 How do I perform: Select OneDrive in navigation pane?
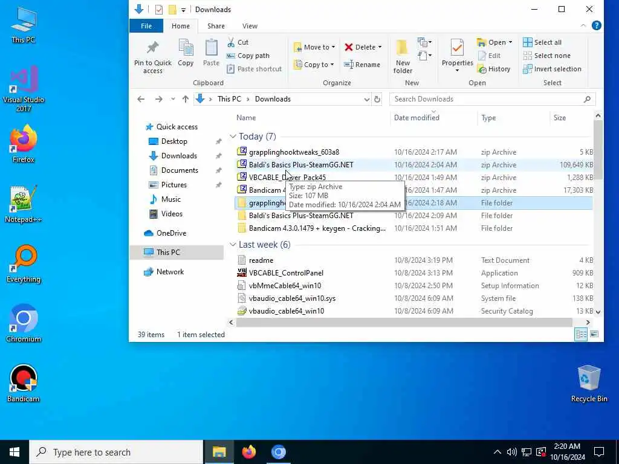(171, 233)
